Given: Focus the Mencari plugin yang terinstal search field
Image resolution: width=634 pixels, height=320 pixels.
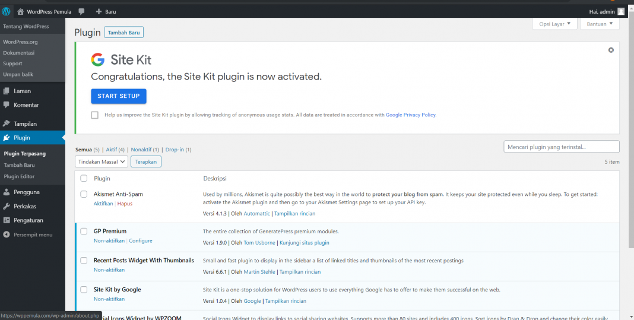Looking at the screenshot, I should point(562,147).
